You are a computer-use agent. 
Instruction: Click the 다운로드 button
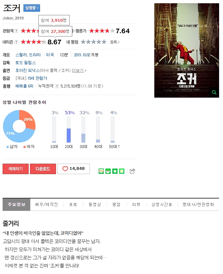click(43, 169)
